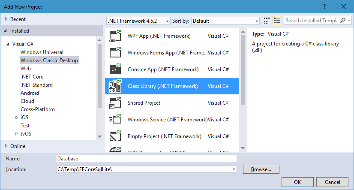The image size is (354, 190).
Task: Click the template list scrollbar up arrow
Action: (243, 32)
